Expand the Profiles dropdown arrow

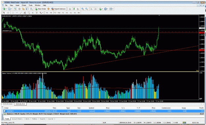(x=12, y=9)
